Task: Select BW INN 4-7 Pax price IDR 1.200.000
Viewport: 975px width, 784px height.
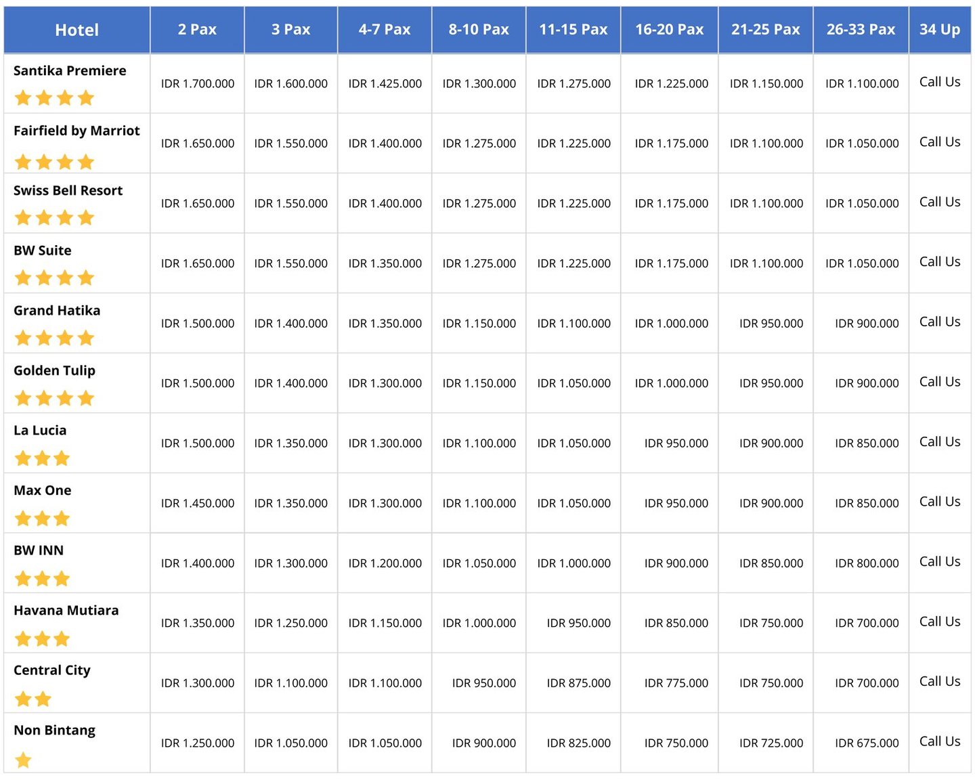Action: 385,563
